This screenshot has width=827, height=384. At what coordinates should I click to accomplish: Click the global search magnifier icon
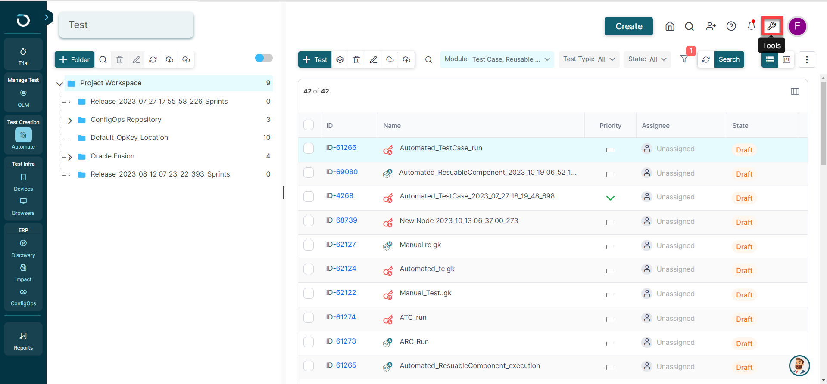690,26
